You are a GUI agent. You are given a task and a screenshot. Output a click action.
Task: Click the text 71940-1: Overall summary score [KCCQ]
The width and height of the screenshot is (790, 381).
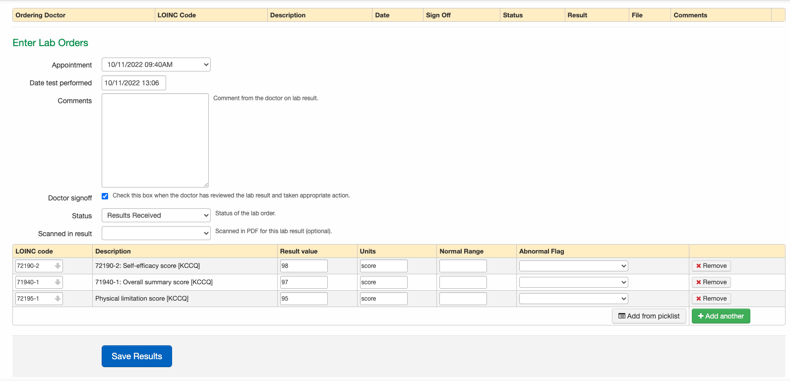click(x=154, y=282)
